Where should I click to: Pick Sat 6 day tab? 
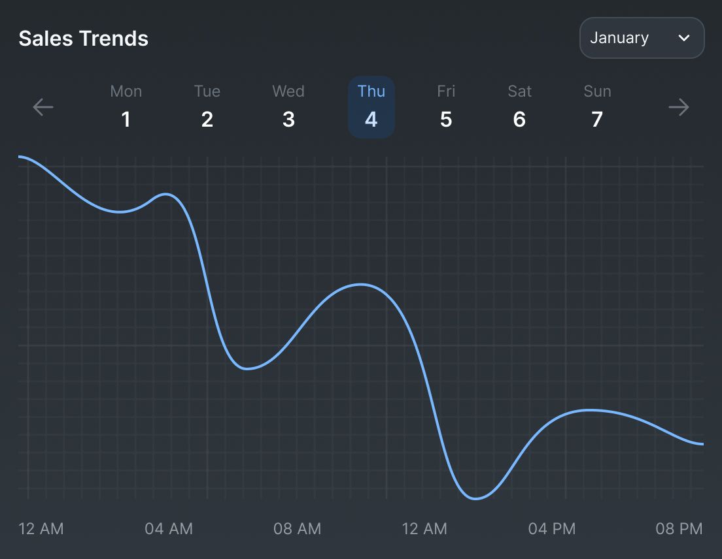[519, 107]
